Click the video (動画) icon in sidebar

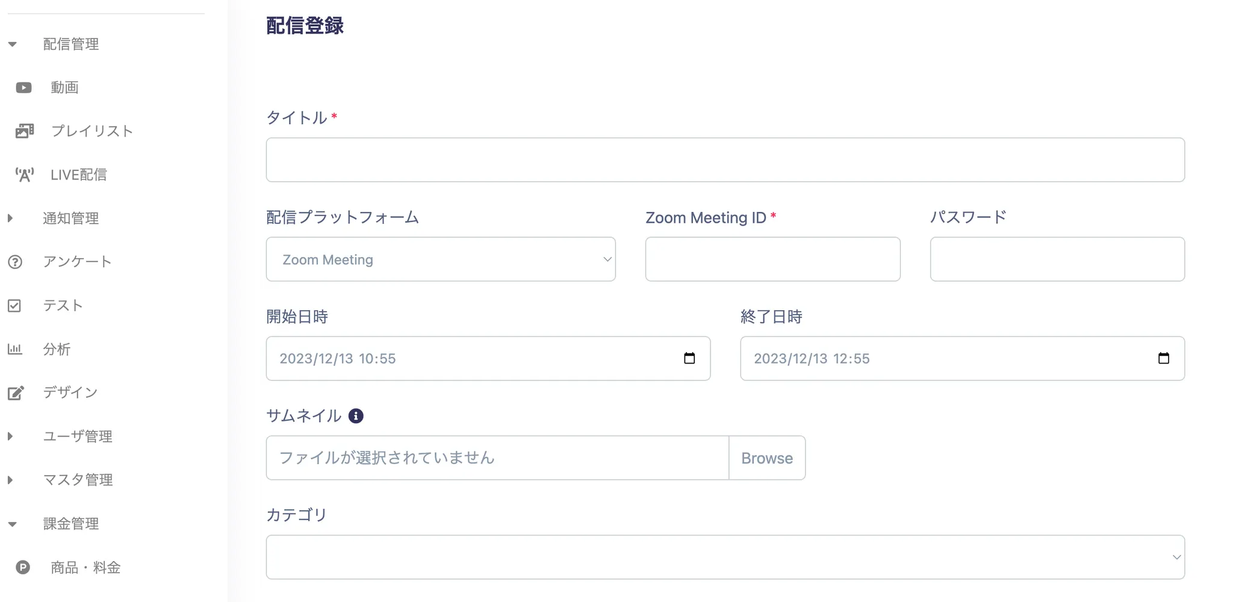(x=24, y=88)
